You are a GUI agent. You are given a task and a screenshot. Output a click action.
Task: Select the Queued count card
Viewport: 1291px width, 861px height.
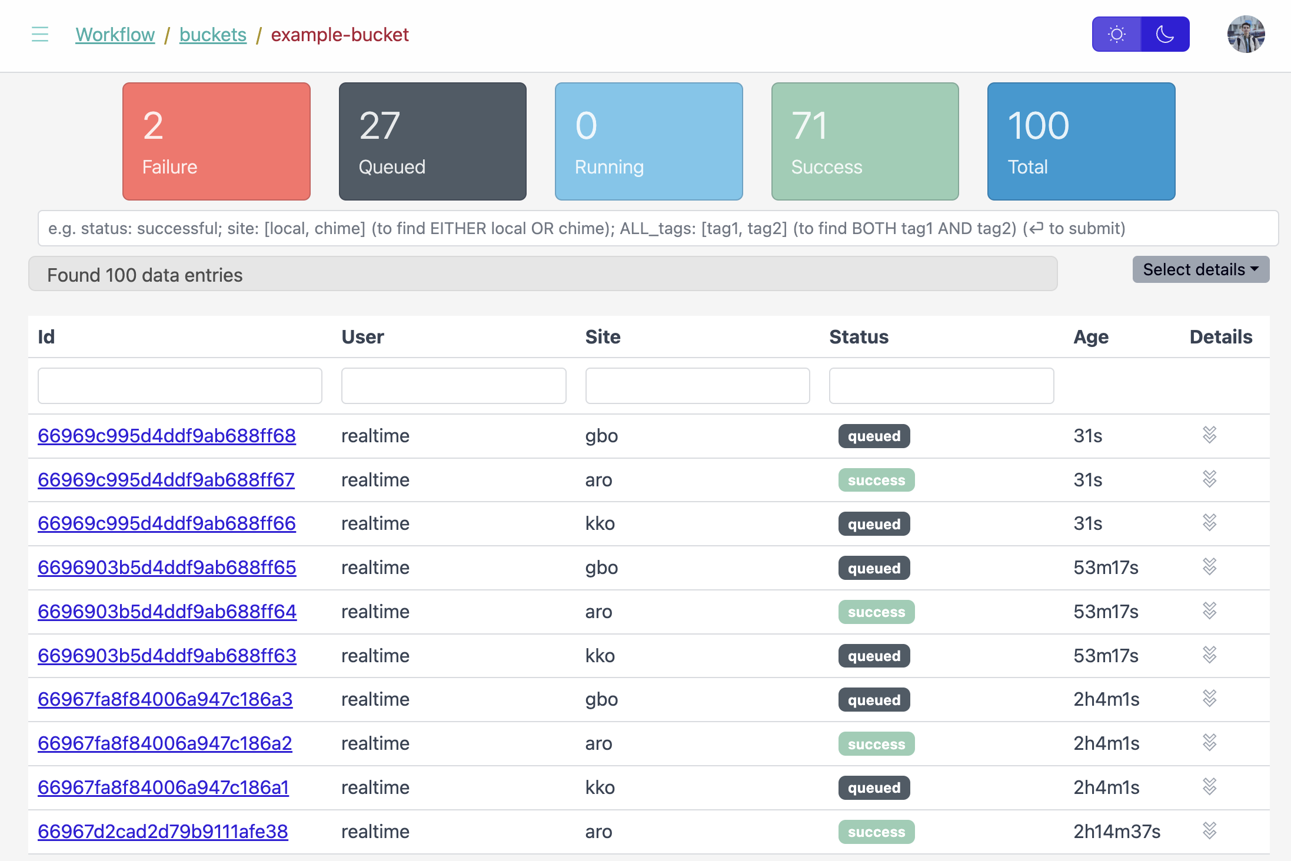432,141
